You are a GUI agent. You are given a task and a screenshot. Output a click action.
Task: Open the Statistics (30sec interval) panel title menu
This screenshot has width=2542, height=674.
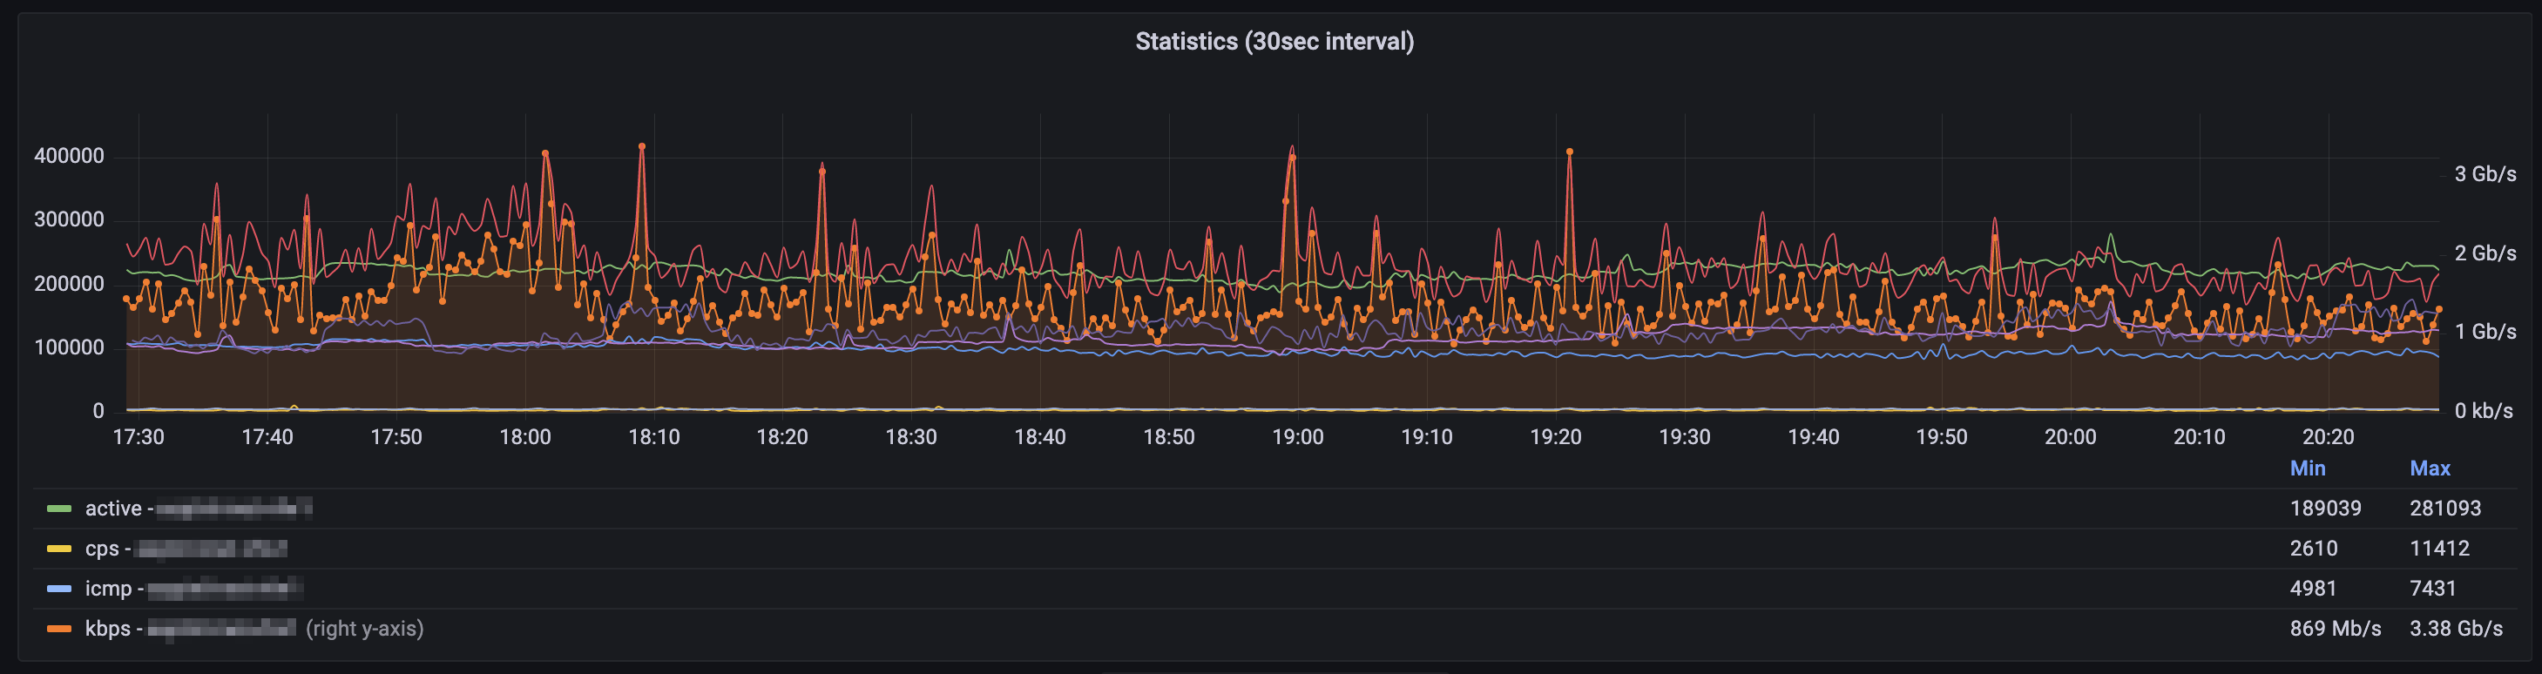[1274, 42]
